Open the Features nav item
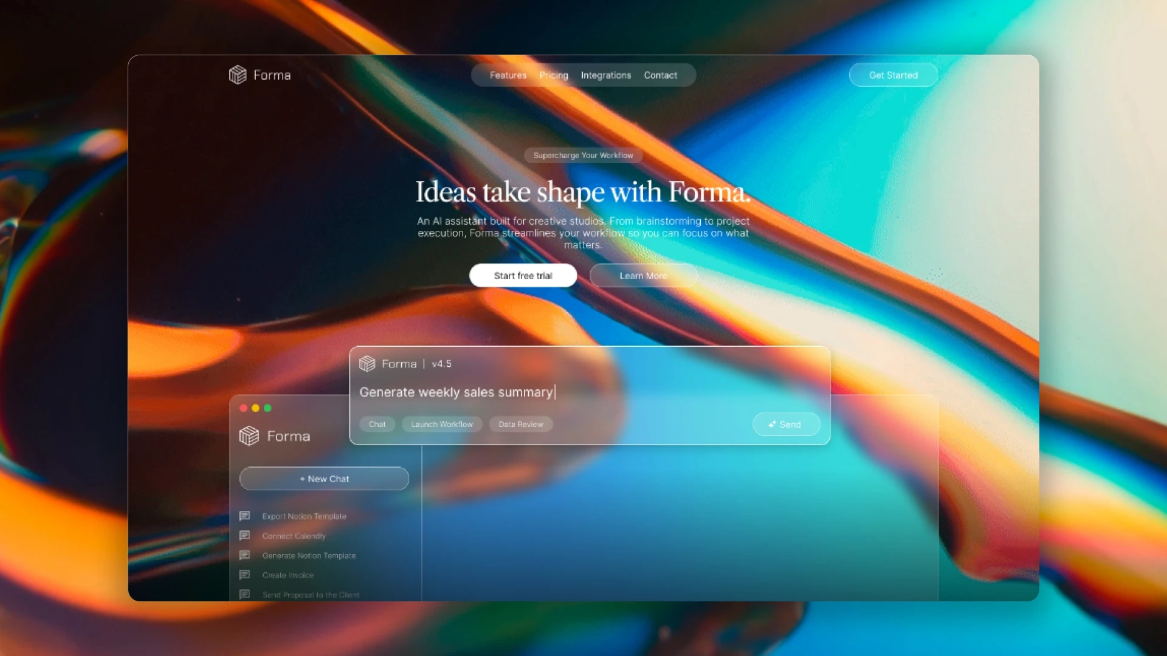This screenshot has width=1167, height=656. [508, 75]
